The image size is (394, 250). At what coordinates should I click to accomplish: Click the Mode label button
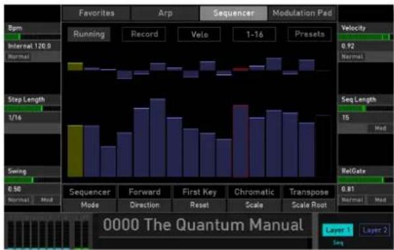click(90, 205)
